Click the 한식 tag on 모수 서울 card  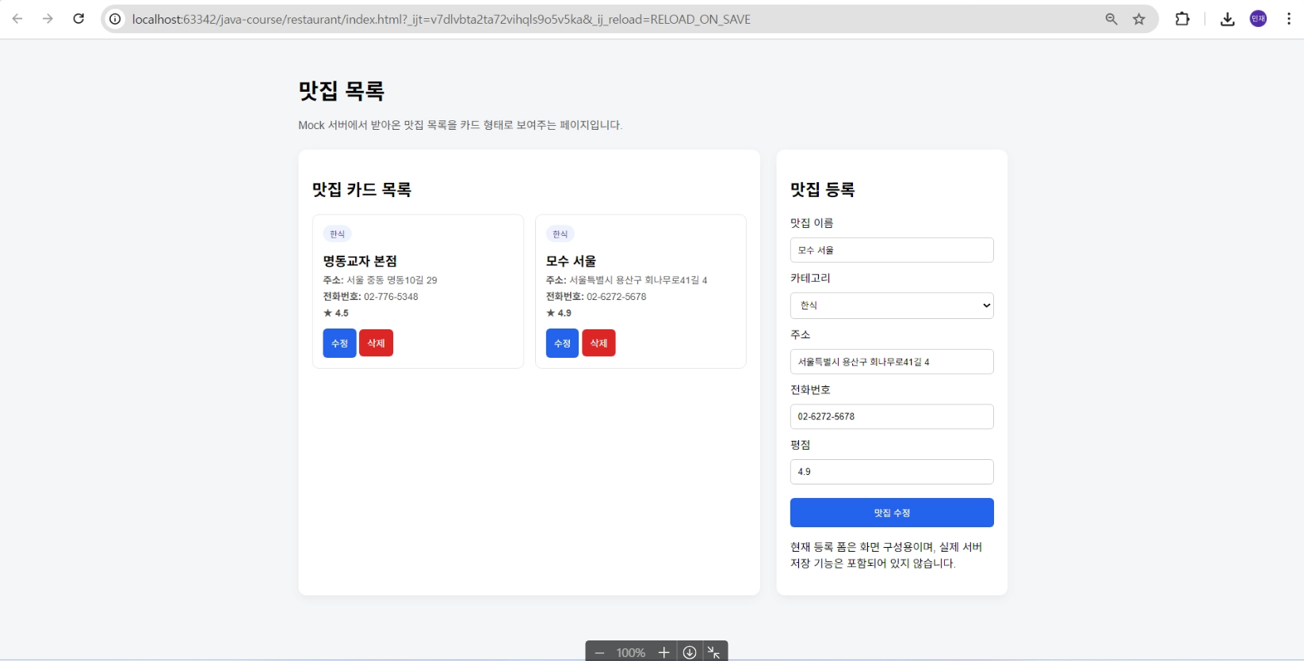pos(560,234)
